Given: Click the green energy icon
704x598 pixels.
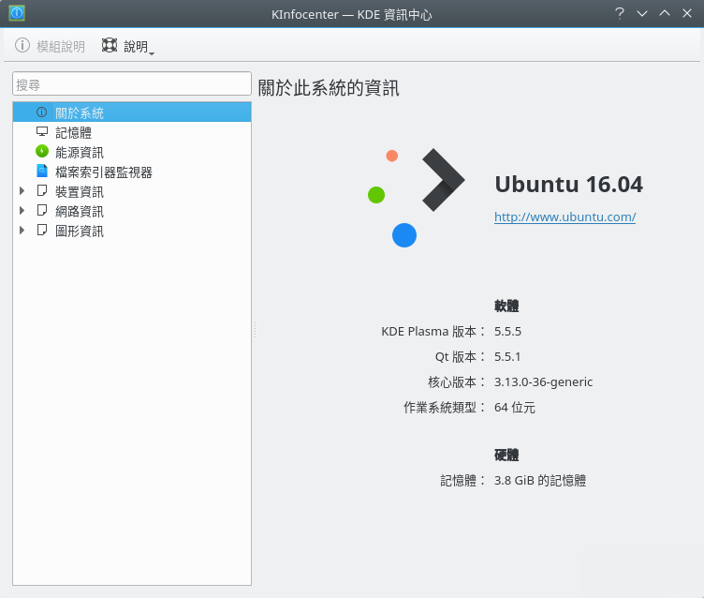Looking at the screenshot, I should [x=42, y=152].
